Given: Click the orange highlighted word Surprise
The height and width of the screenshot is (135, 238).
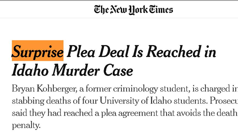Looking at the screenshot, I should click(37, 51).
